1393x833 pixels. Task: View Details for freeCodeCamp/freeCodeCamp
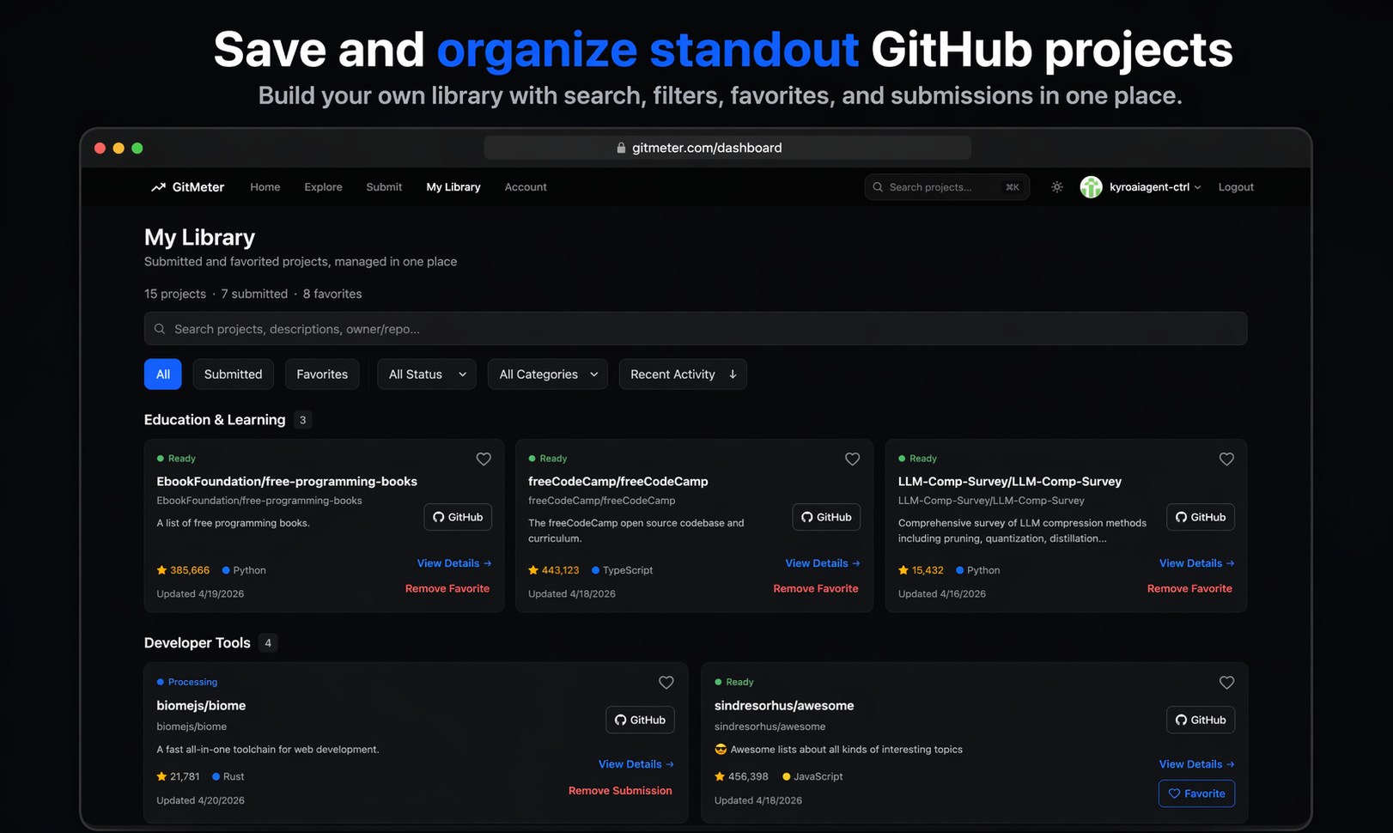(823, 563)
